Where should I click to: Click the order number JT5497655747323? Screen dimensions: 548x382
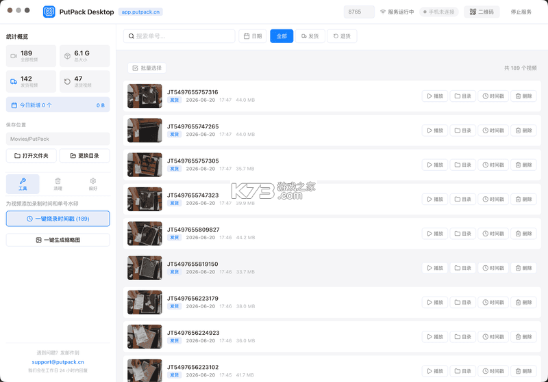193,195
